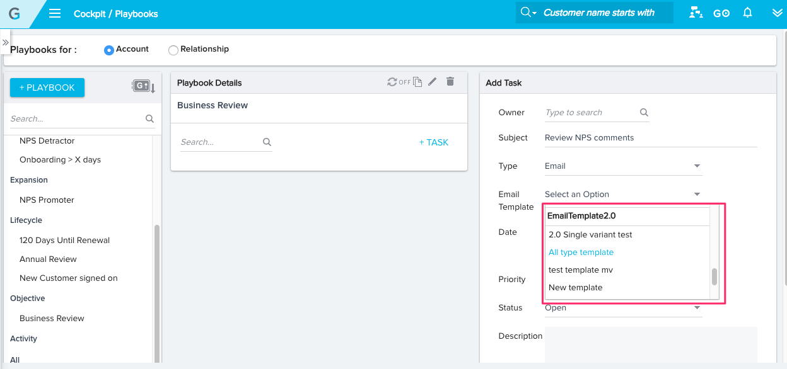The width and height of the screenshot is (787, 369).
Task: Click the template list scrollbar thumb
Action: tap(714, 276)
